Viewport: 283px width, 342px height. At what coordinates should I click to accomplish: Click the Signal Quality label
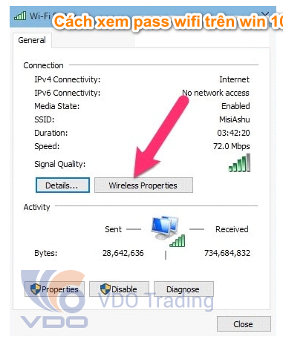click(x=60, y=164)
